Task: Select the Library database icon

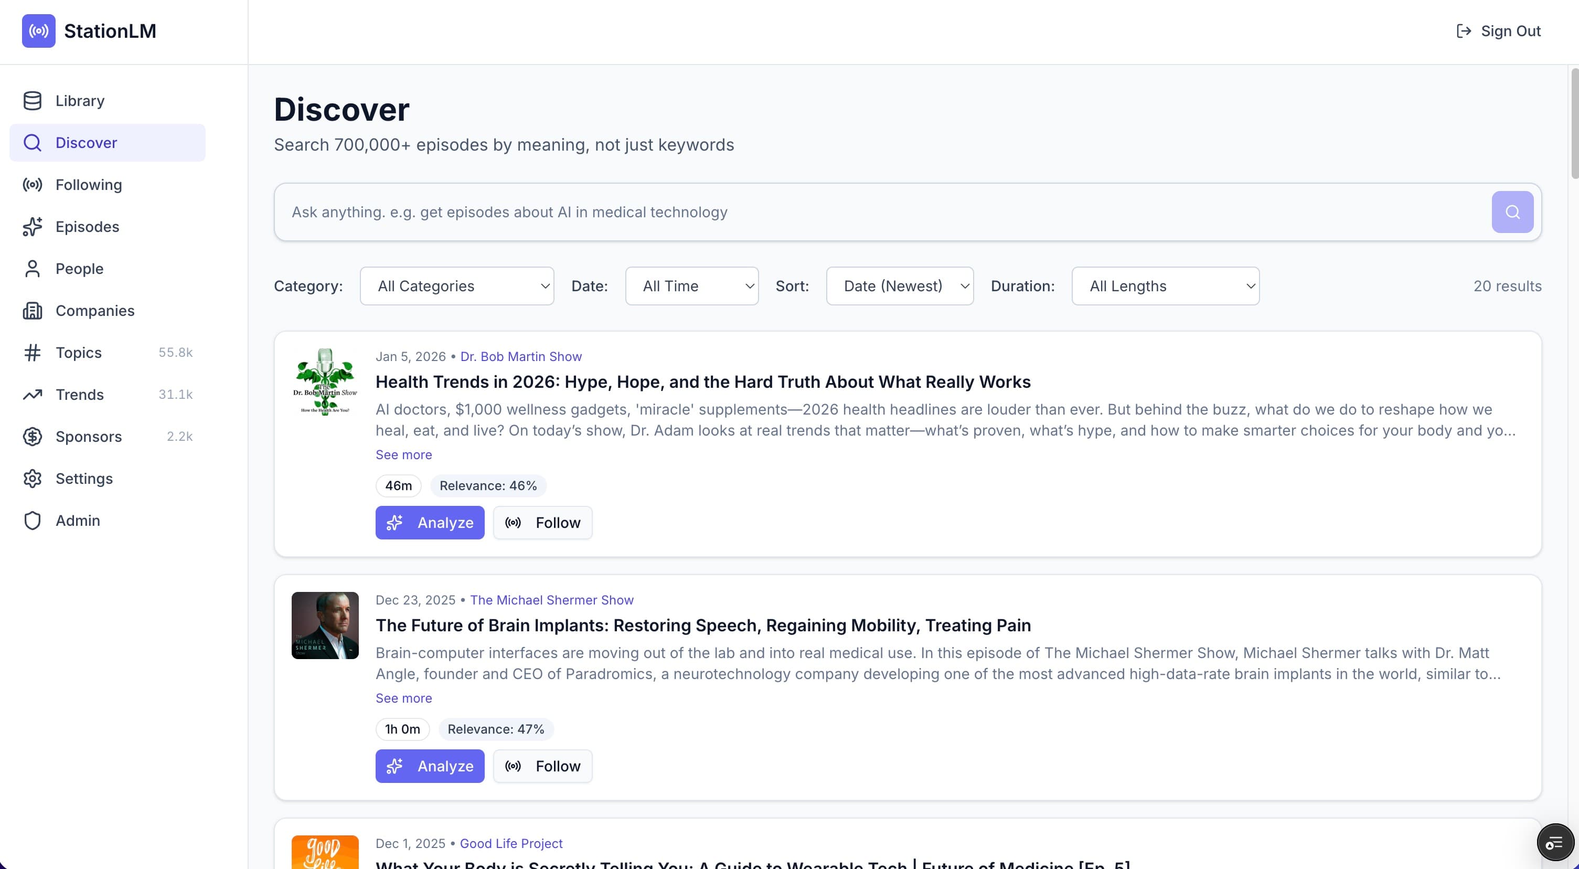Action: tap(32, 100)
